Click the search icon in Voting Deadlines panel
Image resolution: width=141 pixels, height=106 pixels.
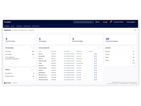[x=32, y=48]
